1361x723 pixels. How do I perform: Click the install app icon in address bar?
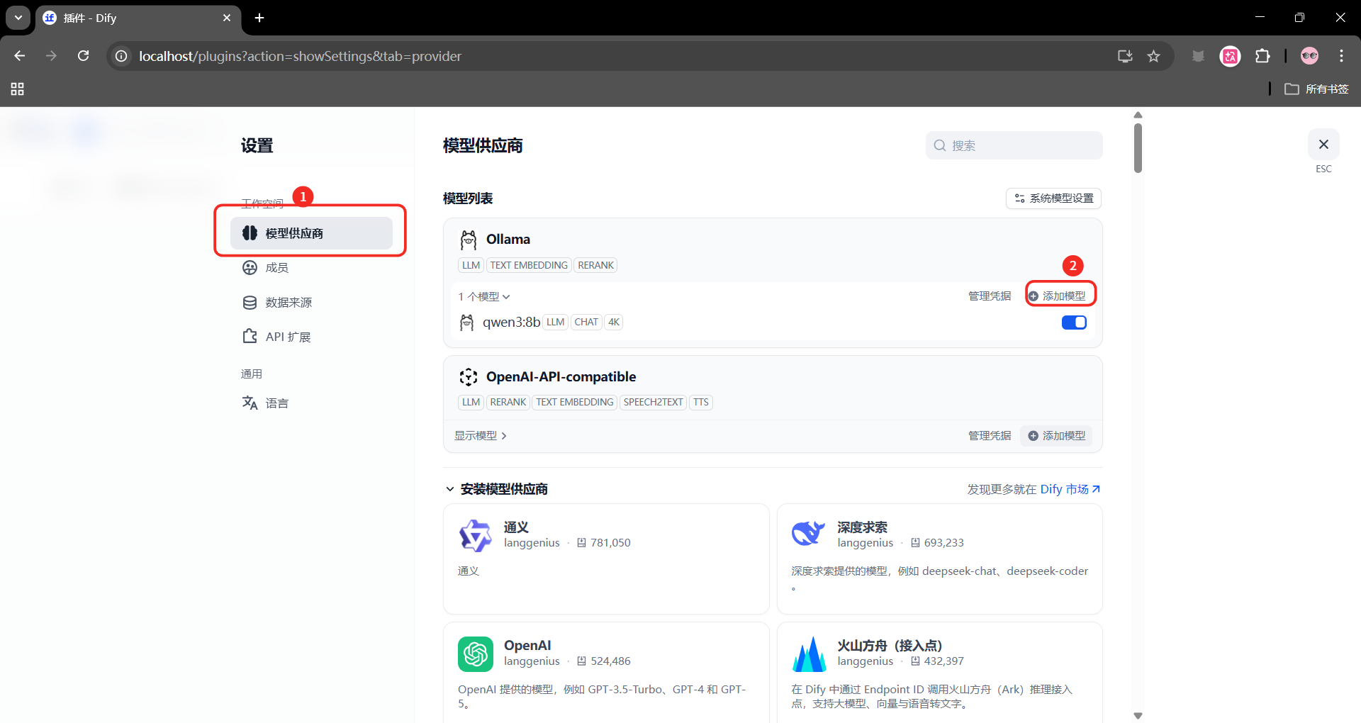1125,56
